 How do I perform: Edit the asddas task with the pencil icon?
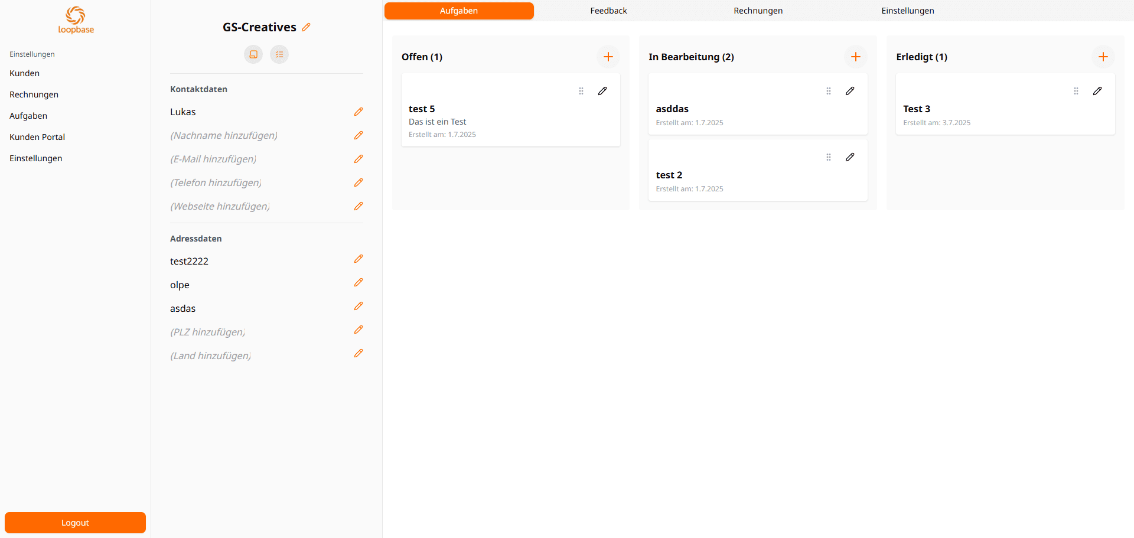tap(850, 91)
